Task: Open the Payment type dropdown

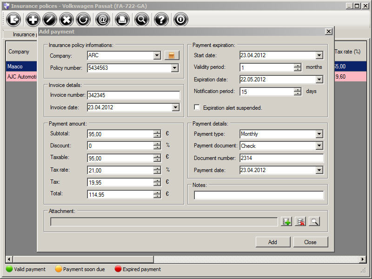Action: click(x=319, y=134)
